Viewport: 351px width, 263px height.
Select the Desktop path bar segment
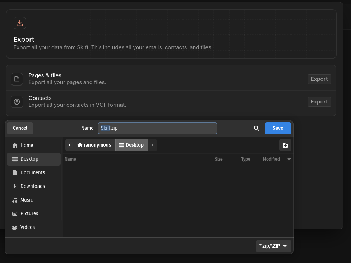(131, 145)
